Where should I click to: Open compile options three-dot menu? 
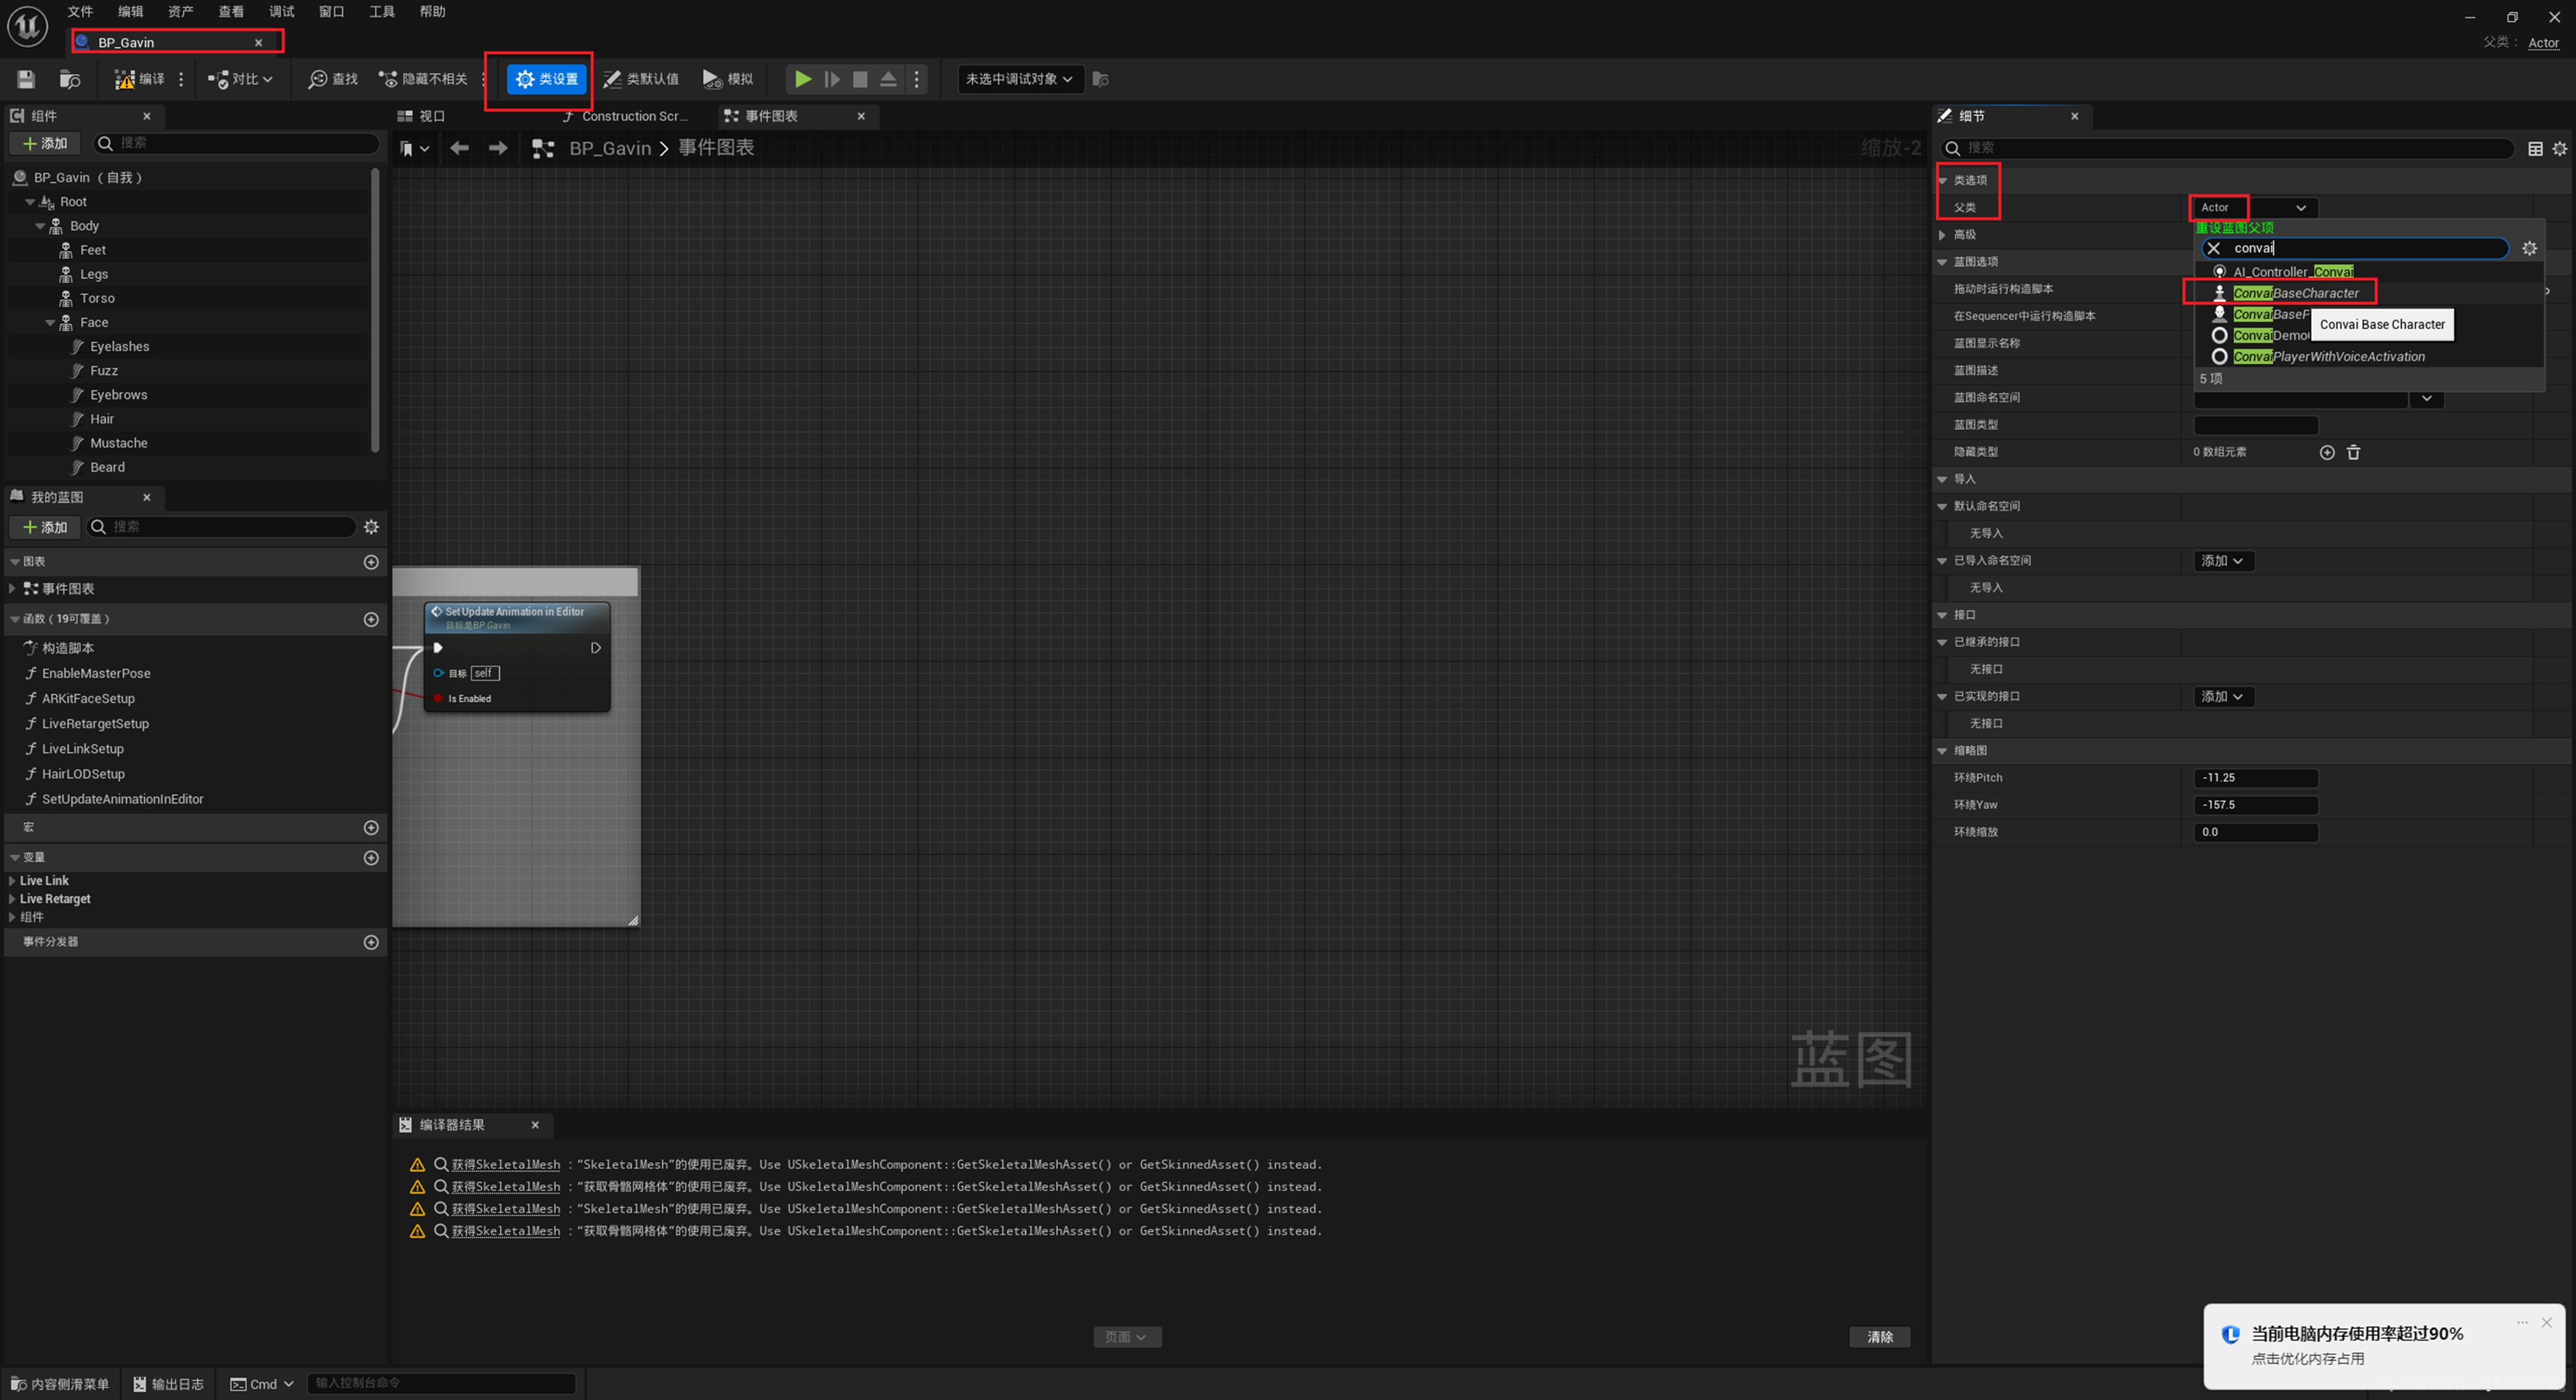pyautogui.click(x=181, y=79)
